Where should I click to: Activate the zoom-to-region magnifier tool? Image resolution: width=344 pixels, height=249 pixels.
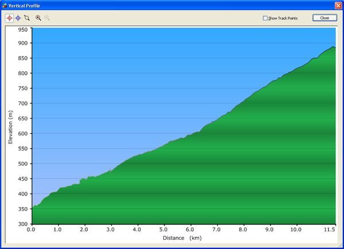tap(27, 18)
